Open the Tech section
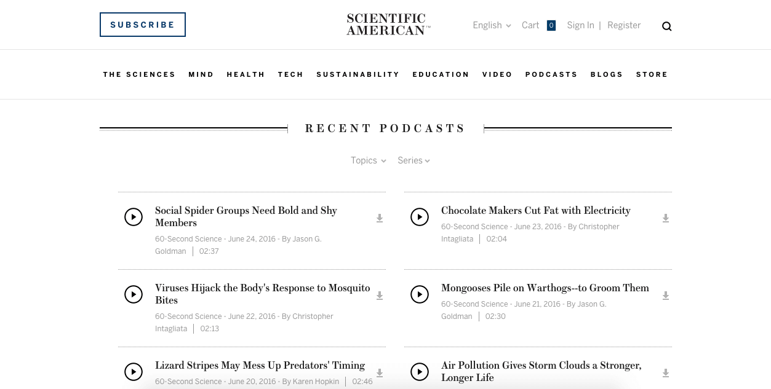 290,74
